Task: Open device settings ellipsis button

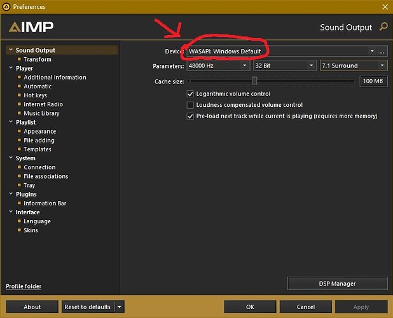Action: (x=382, y=52)
